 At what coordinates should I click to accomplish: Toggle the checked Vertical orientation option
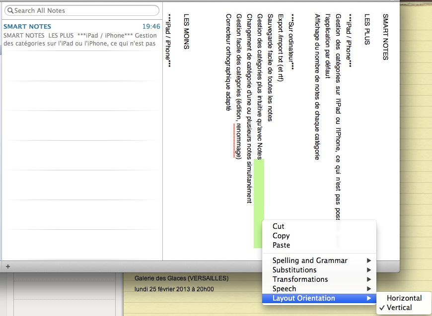[x=399, y=308]
